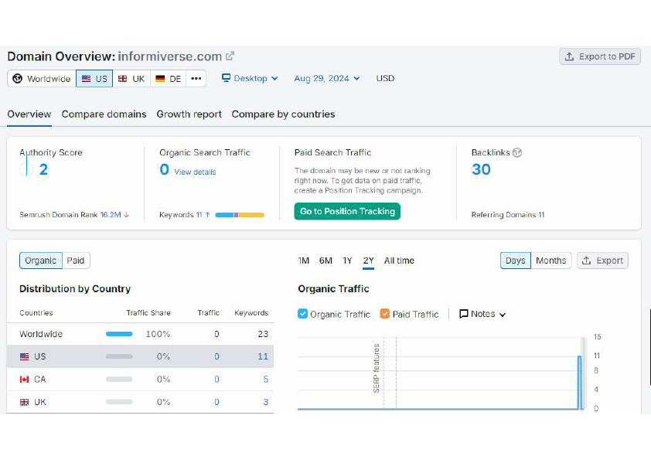Open the Aug 29, 2024 date dropdown
Screen dimensions: 651x460
click(327, 78)
